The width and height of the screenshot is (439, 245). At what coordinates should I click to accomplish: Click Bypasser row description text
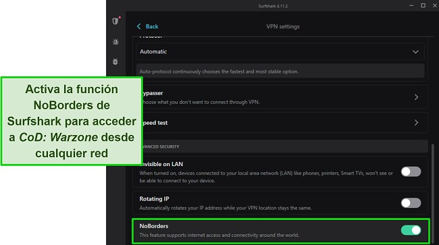point(201,102)
